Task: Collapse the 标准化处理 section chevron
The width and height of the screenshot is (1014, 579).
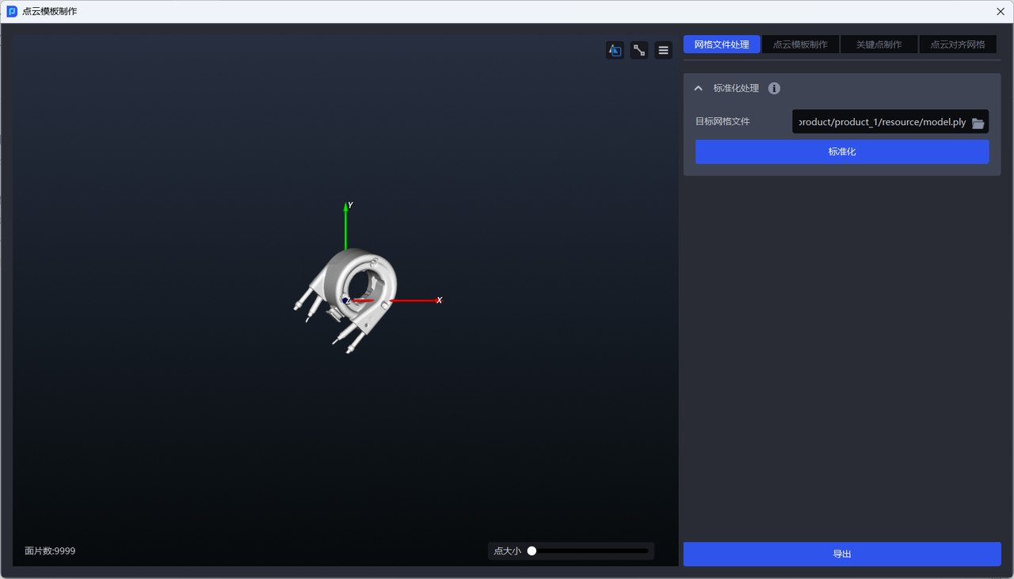Action: tap(698, 89)
